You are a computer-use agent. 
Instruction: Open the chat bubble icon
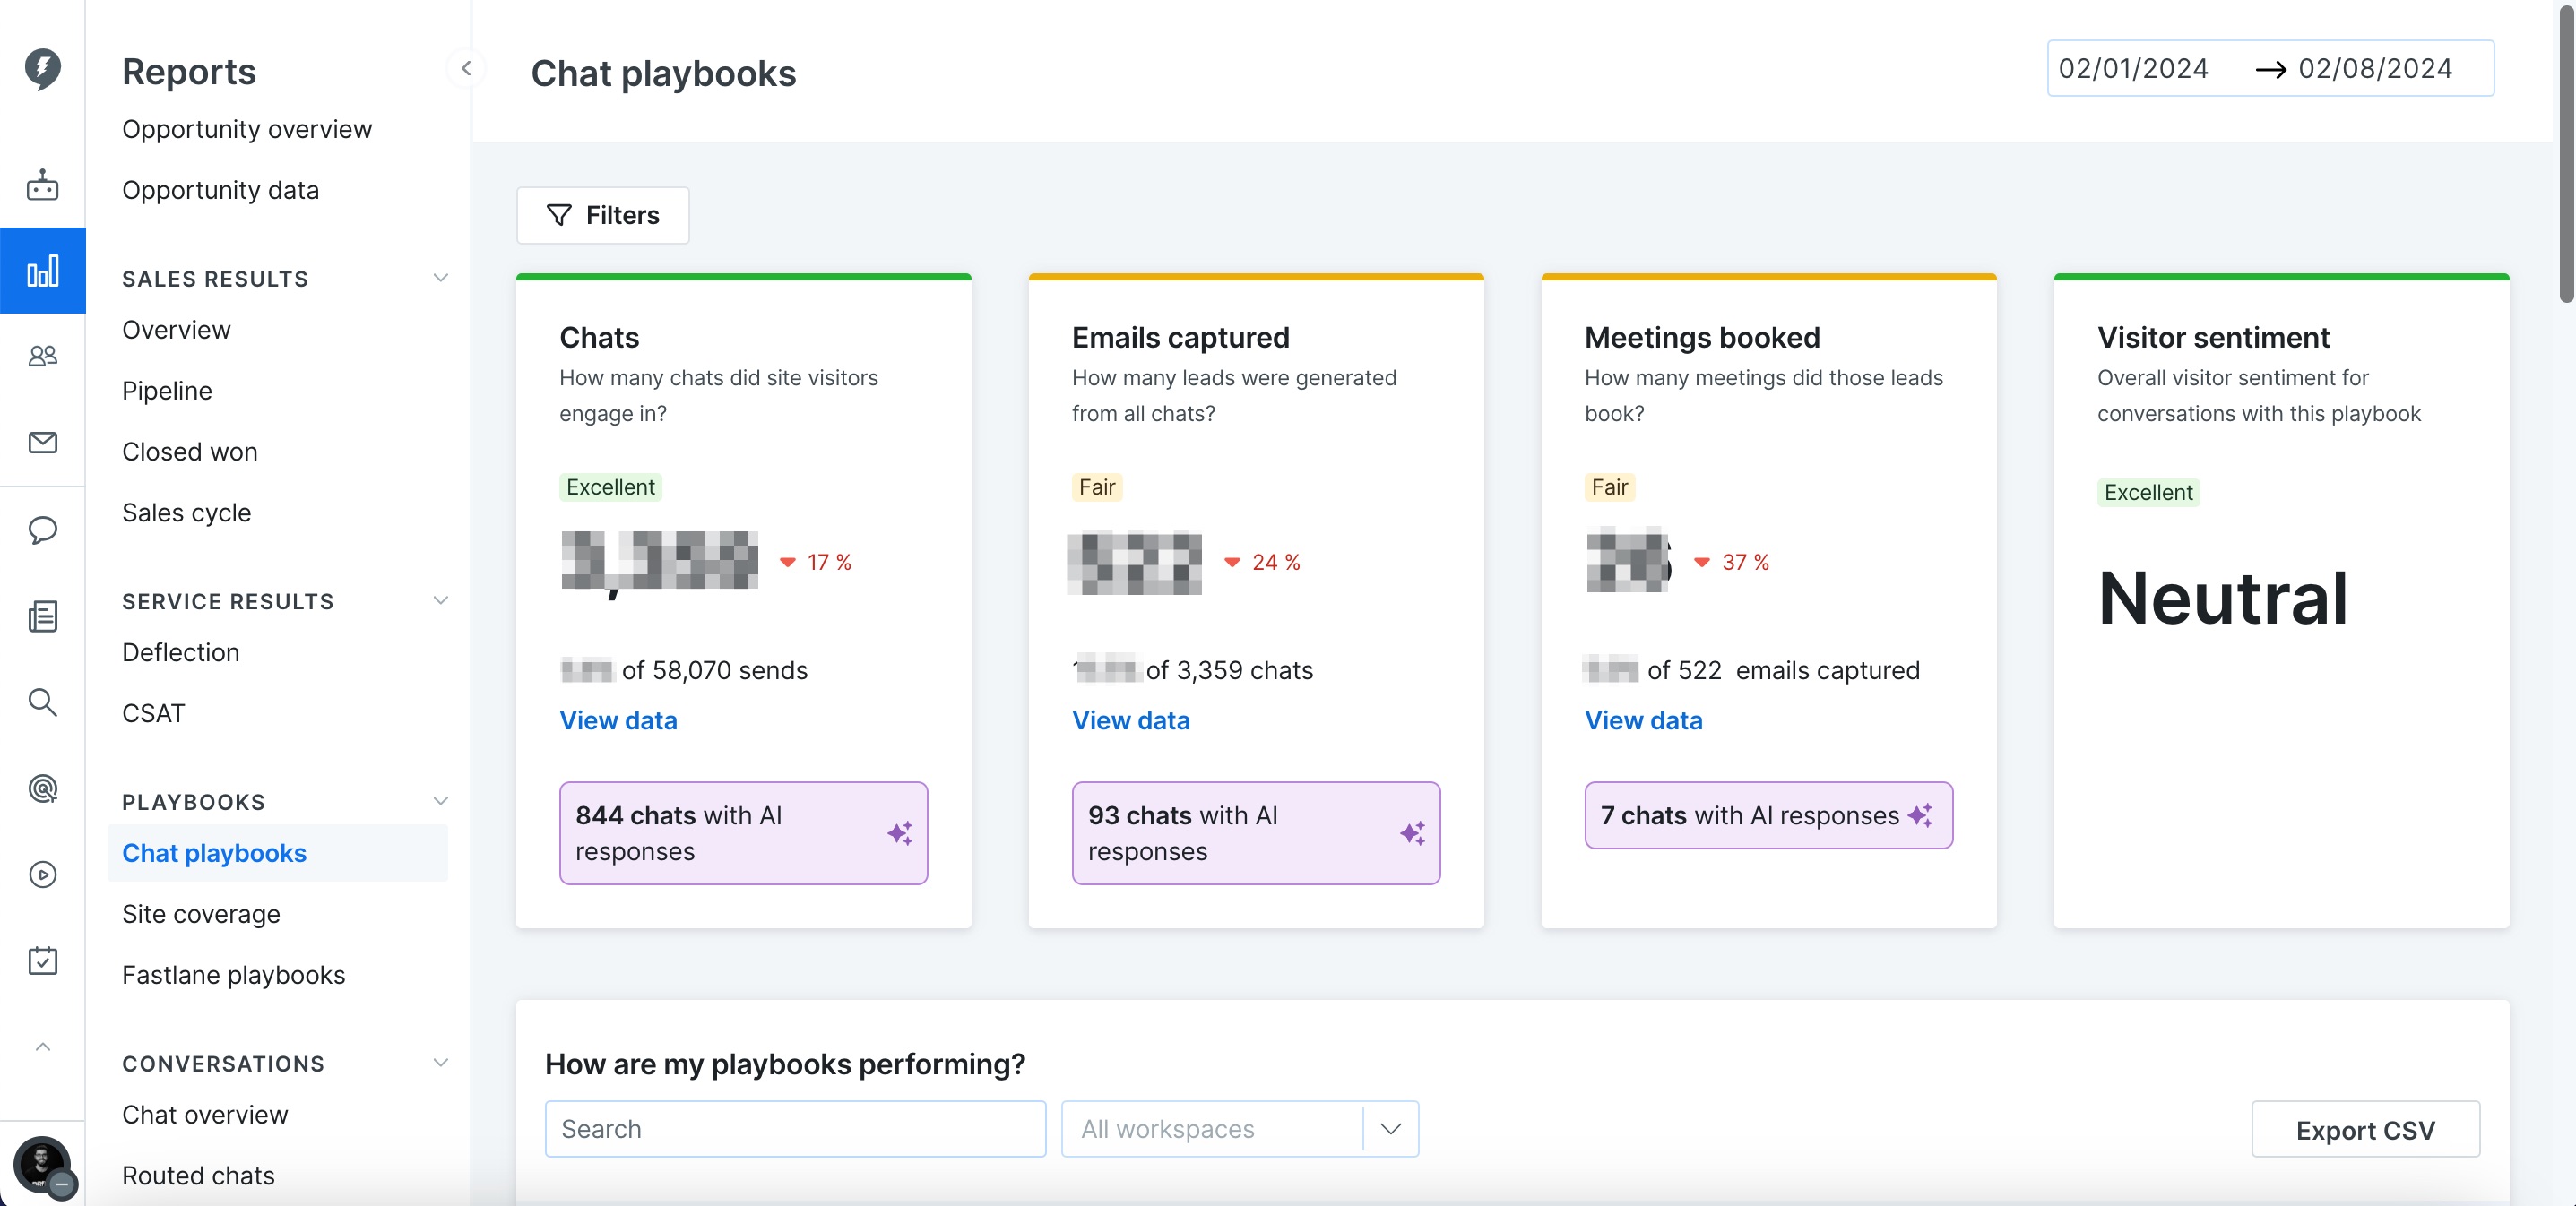[x=42, y=529]
